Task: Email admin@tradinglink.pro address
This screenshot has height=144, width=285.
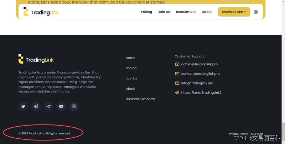Action: tap(199, 64)
